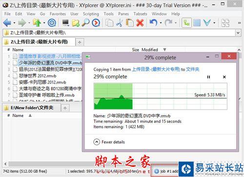The height and width of the screenshot is (177, 244).
Task: Open the Forward history dropdown arrow
Action: (x=29, y=23)
